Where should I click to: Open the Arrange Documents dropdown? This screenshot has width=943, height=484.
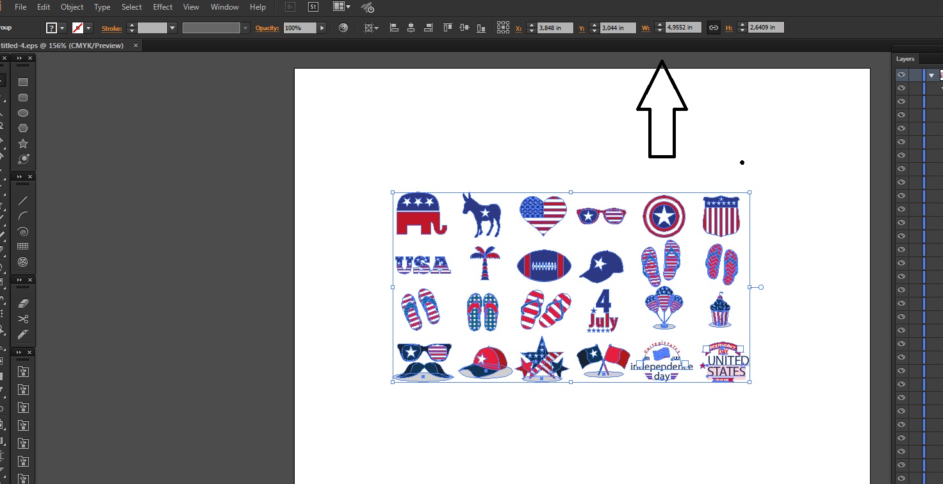coord(341,7)
